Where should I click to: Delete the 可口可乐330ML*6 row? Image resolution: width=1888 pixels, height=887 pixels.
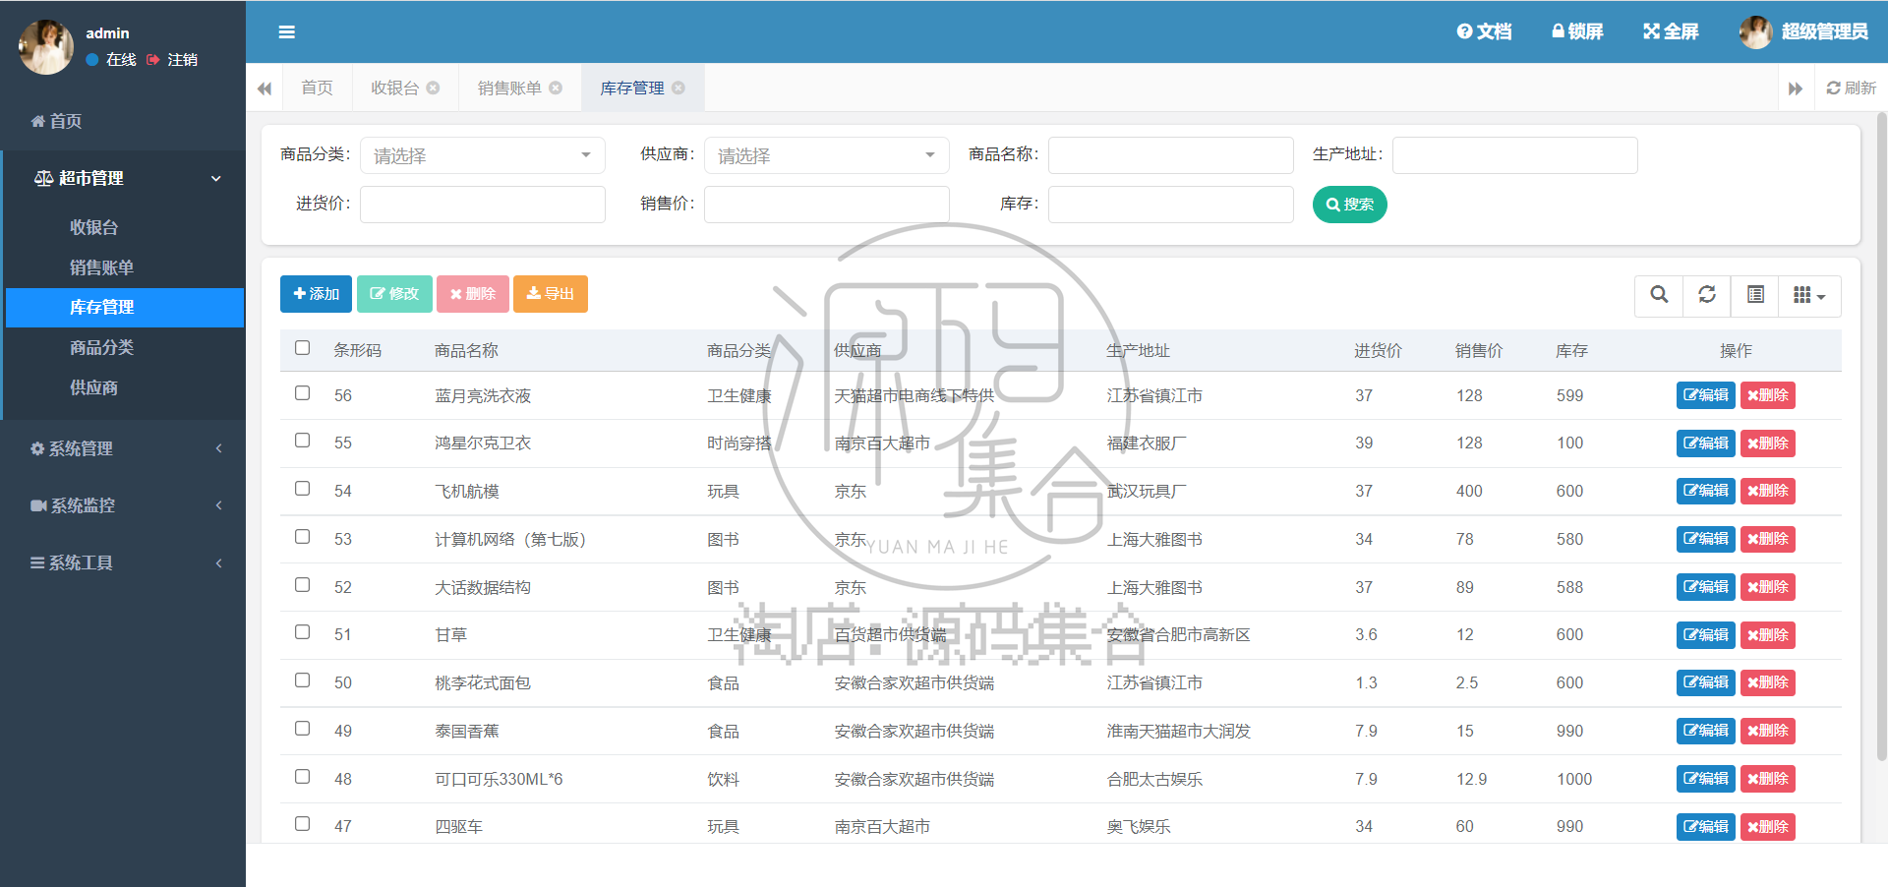tap(1768, 779)
